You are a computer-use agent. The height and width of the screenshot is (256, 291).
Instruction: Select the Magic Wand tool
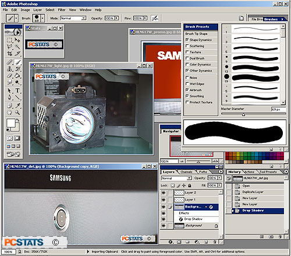click(x=17, y=47)
